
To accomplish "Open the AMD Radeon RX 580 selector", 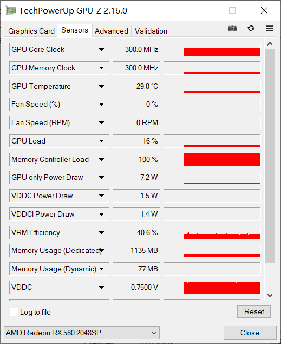I will [x=82, y=333].
